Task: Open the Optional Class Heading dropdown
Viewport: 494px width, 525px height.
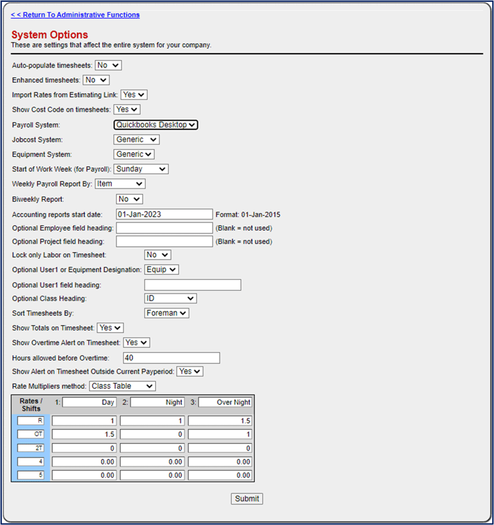Action: click(x=170, y=298)
